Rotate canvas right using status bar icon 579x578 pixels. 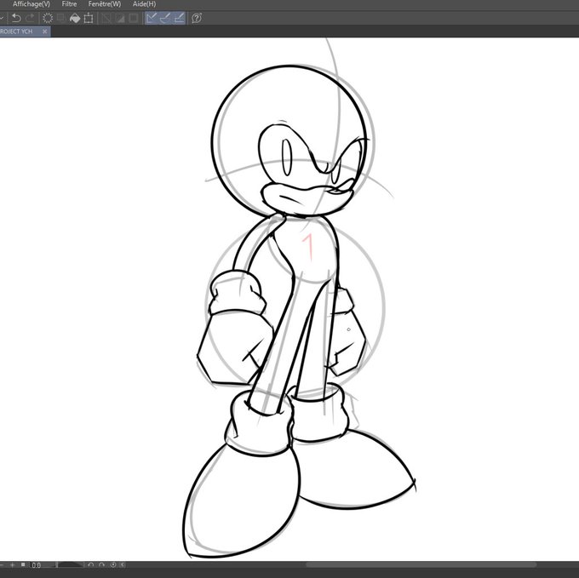click(x=102, y=564)
